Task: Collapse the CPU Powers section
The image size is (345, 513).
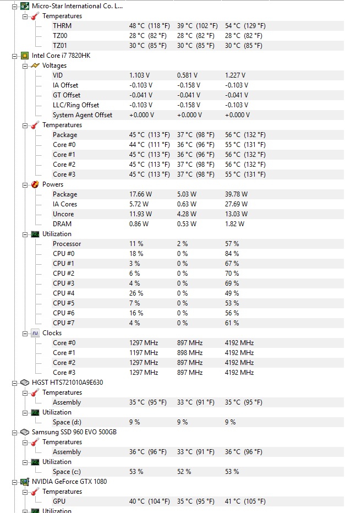Action: pos(25,185)
